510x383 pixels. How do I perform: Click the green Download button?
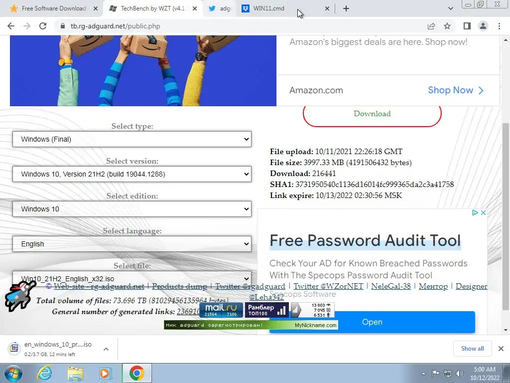(x=372, y=114)
